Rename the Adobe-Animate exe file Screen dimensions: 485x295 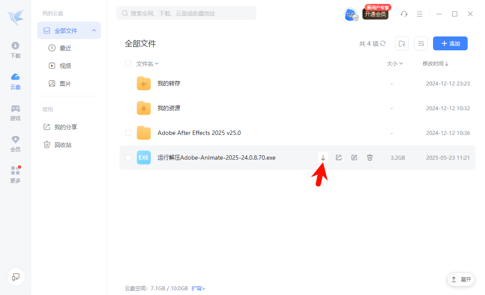354,157
